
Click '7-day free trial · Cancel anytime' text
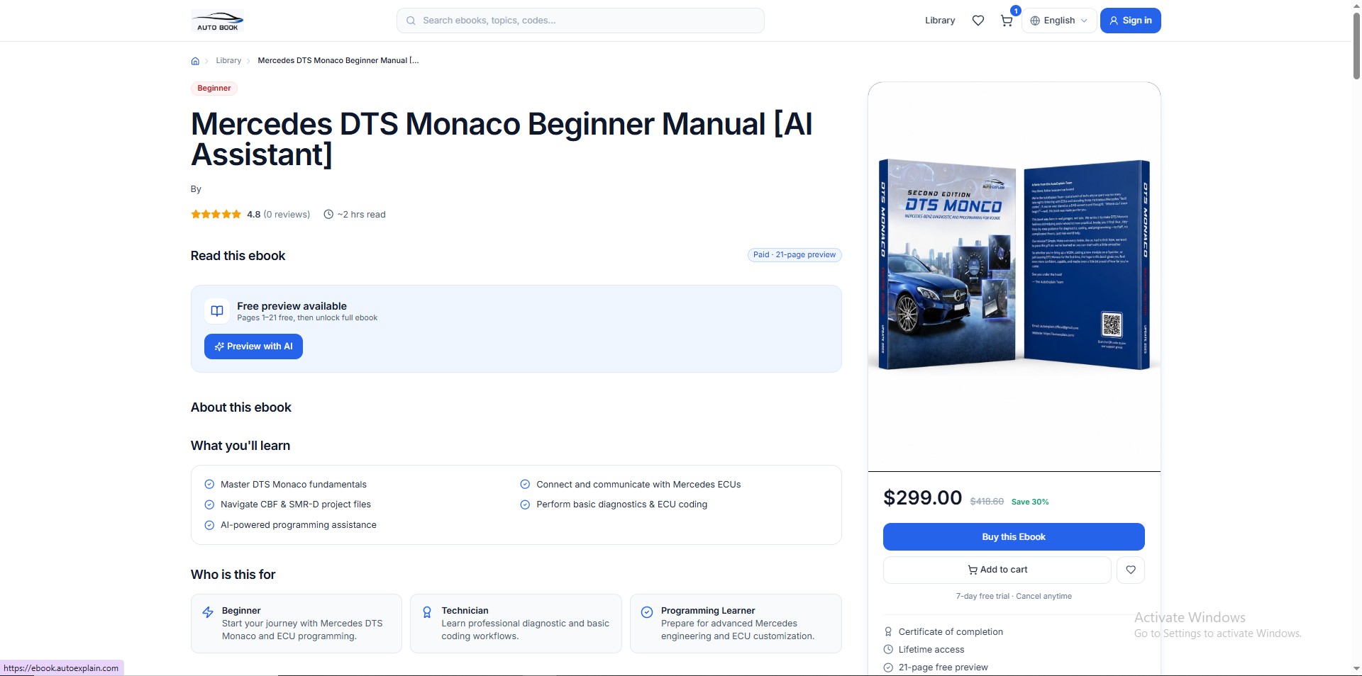1014,597
